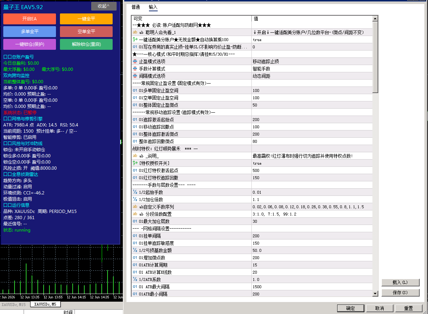
Task: Click double icon of 1/2起始手数 row
Action: (x=135, y=192)
